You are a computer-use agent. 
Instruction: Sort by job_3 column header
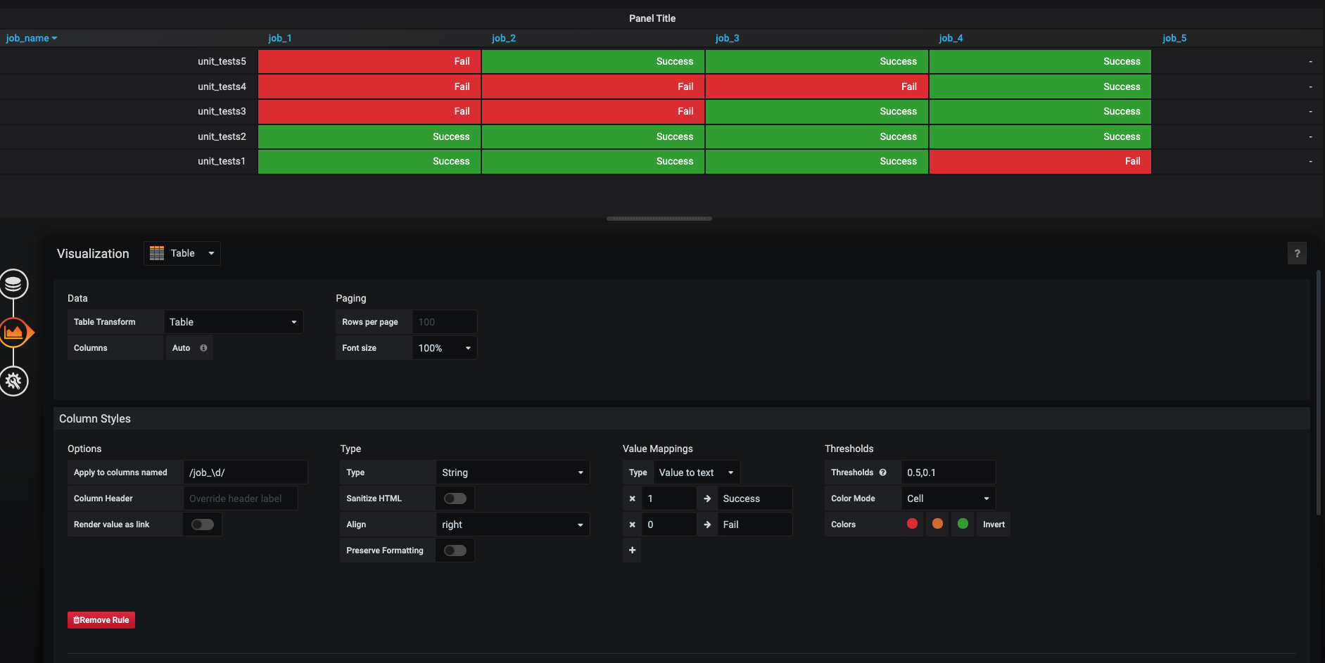click(727, 38)
